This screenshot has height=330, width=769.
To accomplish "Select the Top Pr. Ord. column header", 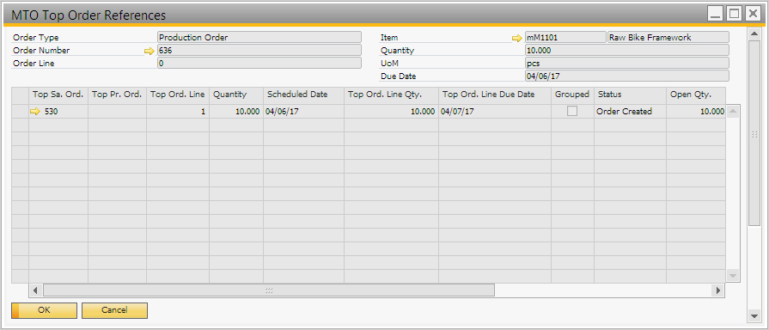I will (117, 95).
